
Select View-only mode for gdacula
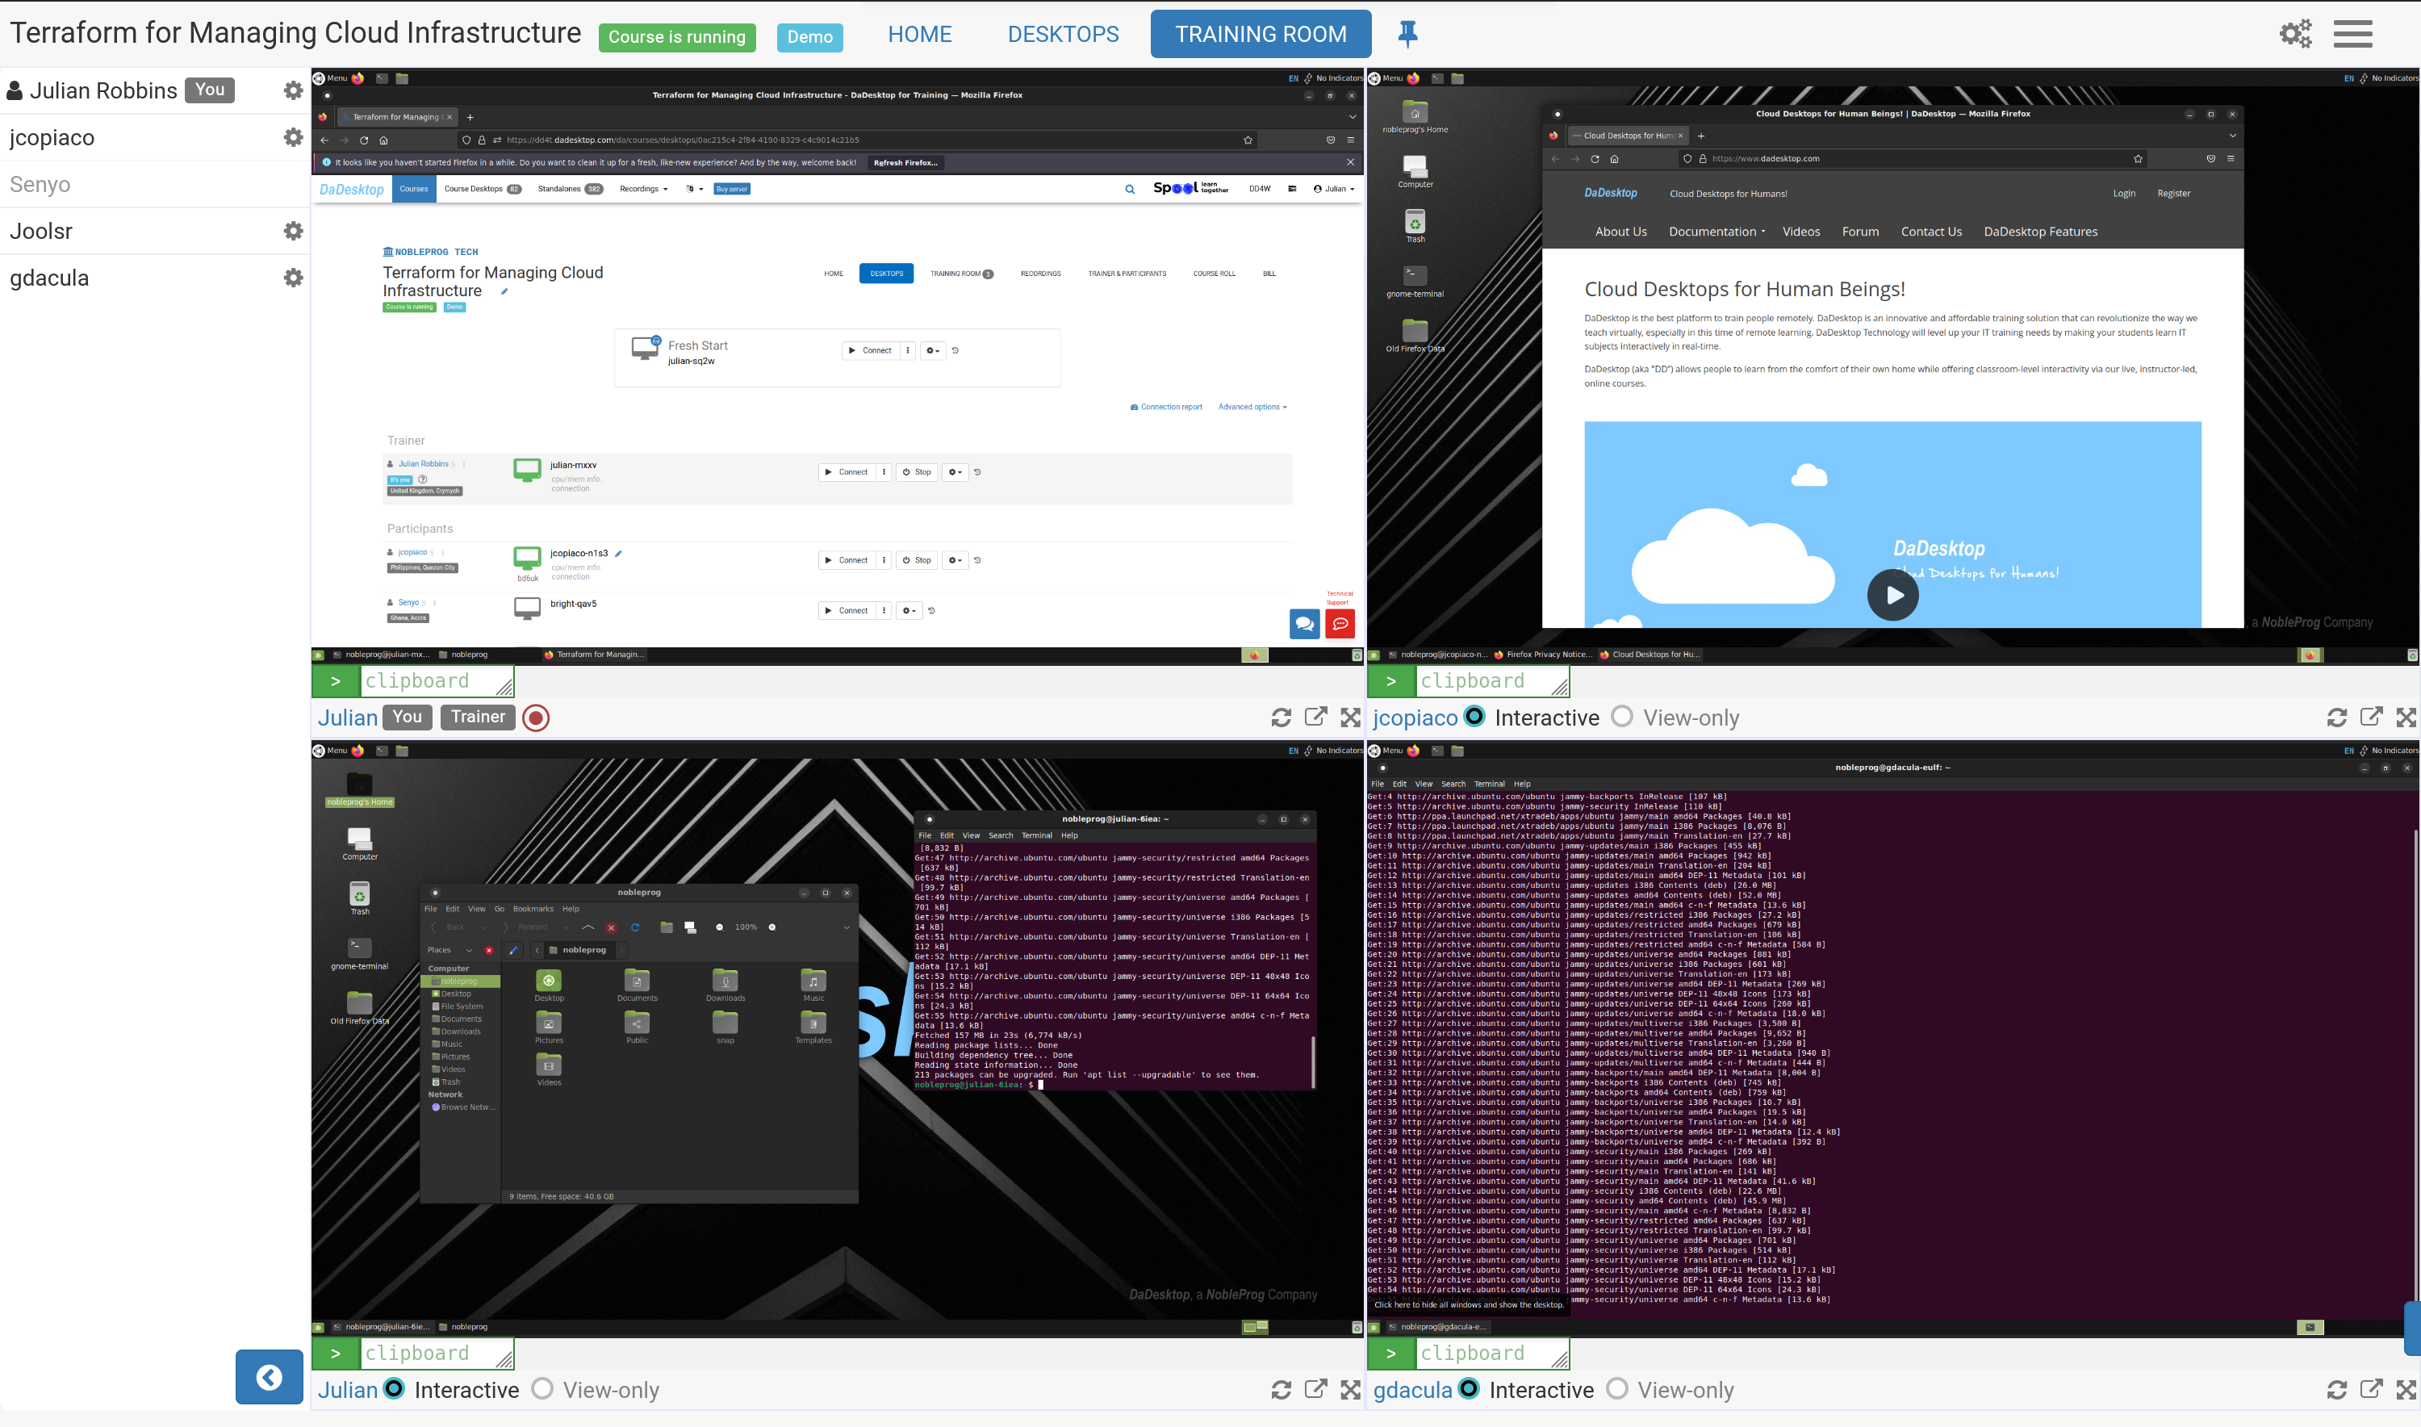[1617, 1388]
